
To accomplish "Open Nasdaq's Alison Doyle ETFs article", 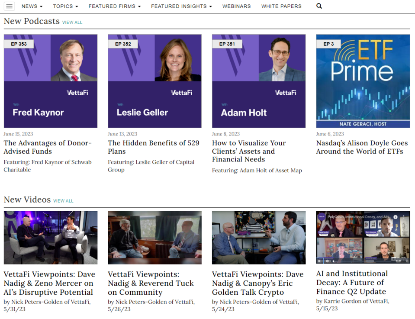I will point(362,147).
